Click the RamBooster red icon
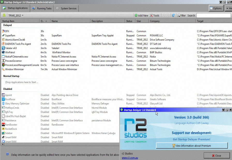This screenshot has width=232, height=160. pyautogui.click(x=3, y=125)
